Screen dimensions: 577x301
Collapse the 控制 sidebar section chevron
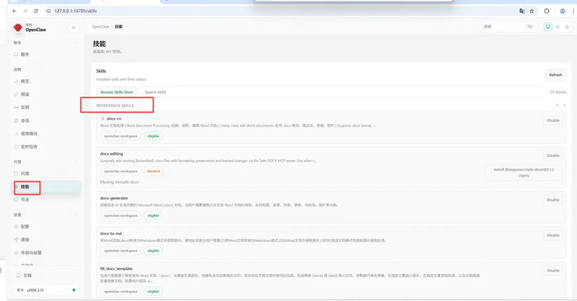(76, 69)
